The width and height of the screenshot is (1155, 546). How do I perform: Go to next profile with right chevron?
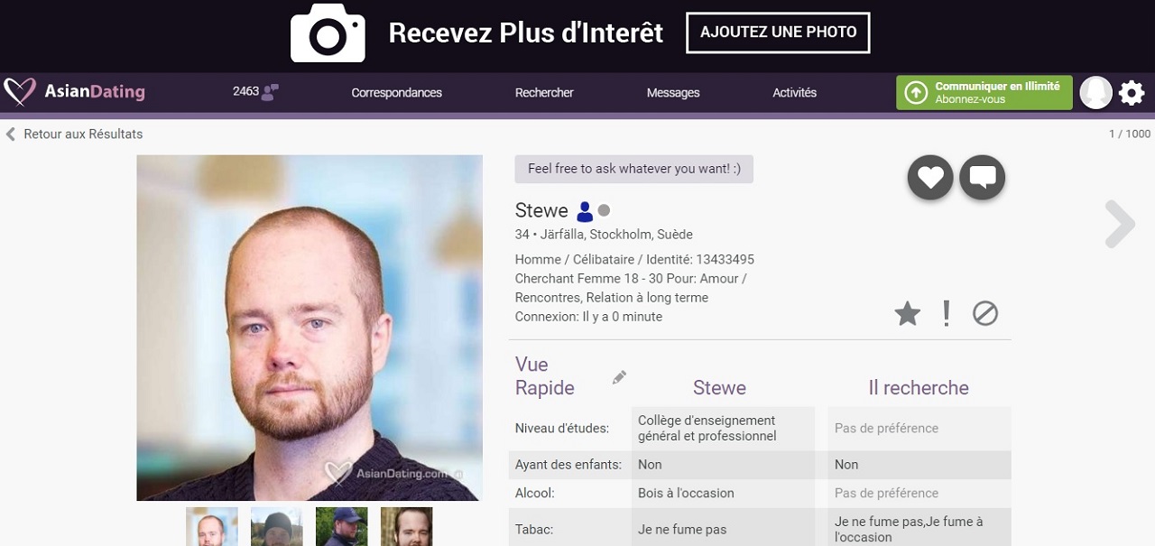click(1119, 224)
